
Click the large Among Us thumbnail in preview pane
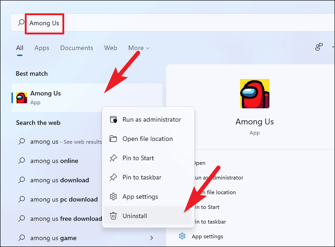click(x=255, y=94)
